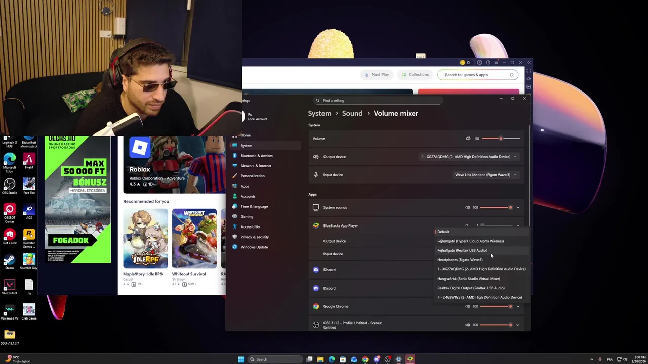
Task: Click Must Play button in BlueStacks
Action: coord(377,75)
